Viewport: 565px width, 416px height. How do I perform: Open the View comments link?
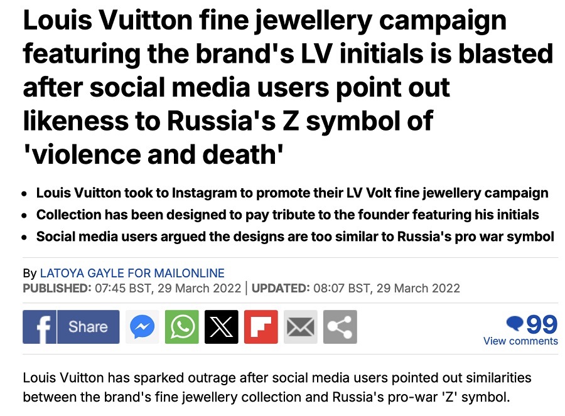520,341
